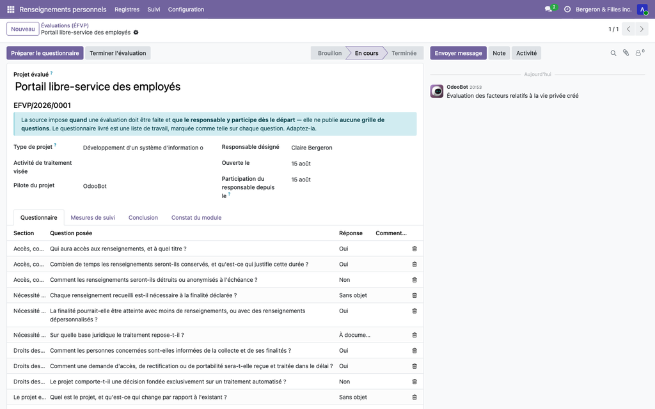Switch to the Conclusion tab
The width and height of the screenshot is (655, 409).
point(143,217)
